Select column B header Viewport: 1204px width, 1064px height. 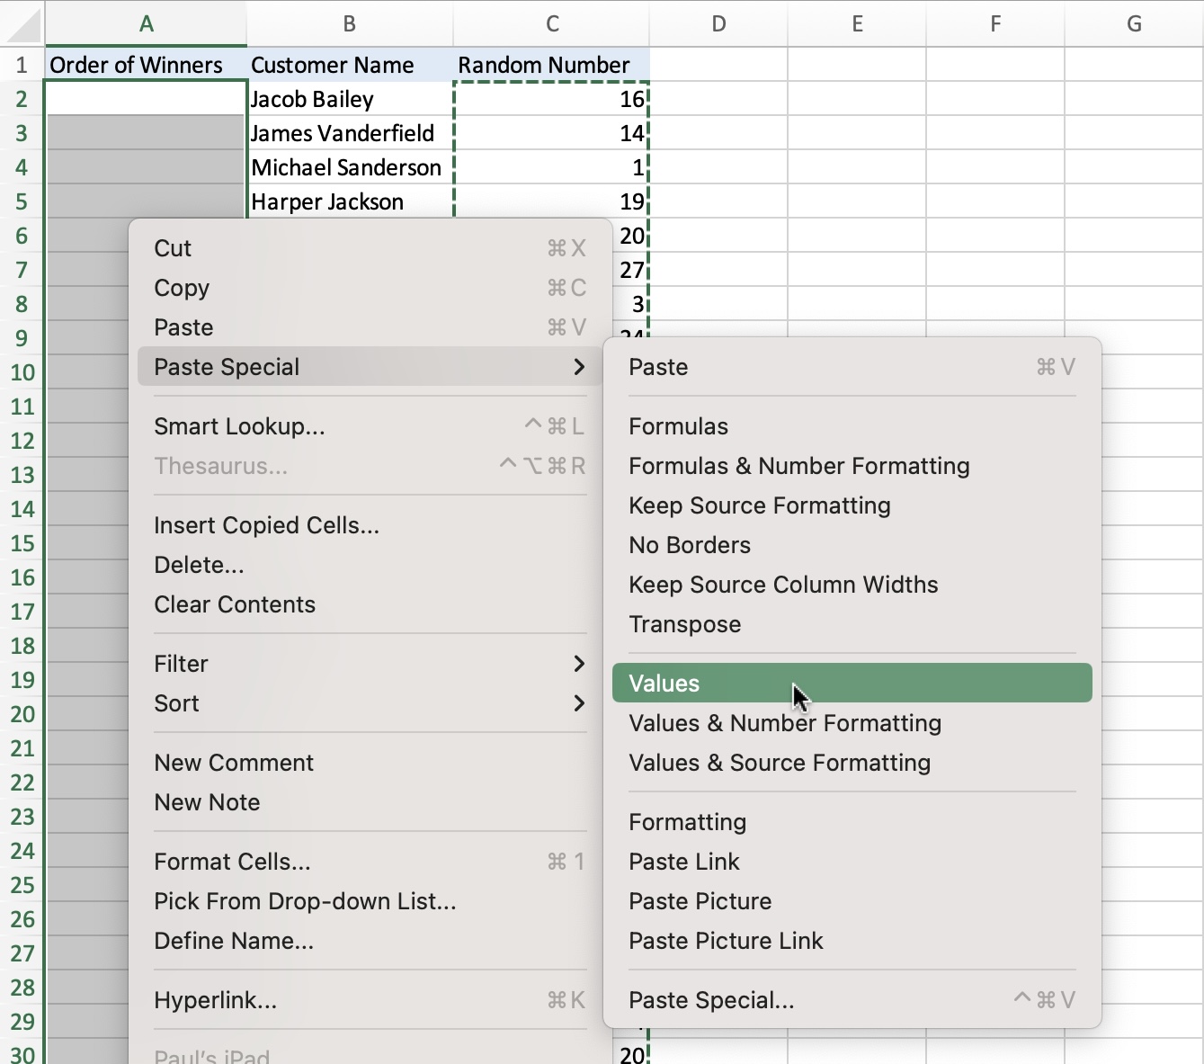pyautogui.click(x=350, y=24)
